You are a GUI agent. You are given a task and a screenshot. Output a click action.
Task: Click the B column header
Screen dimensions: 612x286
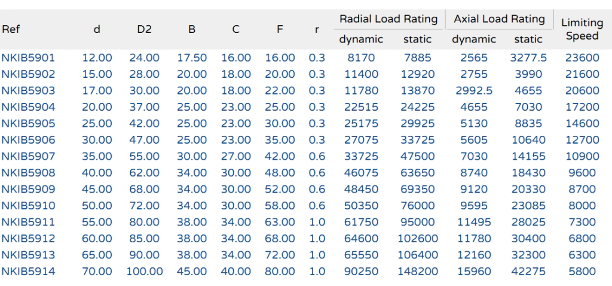[192, 29]
